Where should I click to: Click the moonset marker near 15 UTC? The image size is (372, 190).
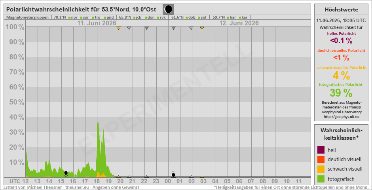click(x=66, y=173)
